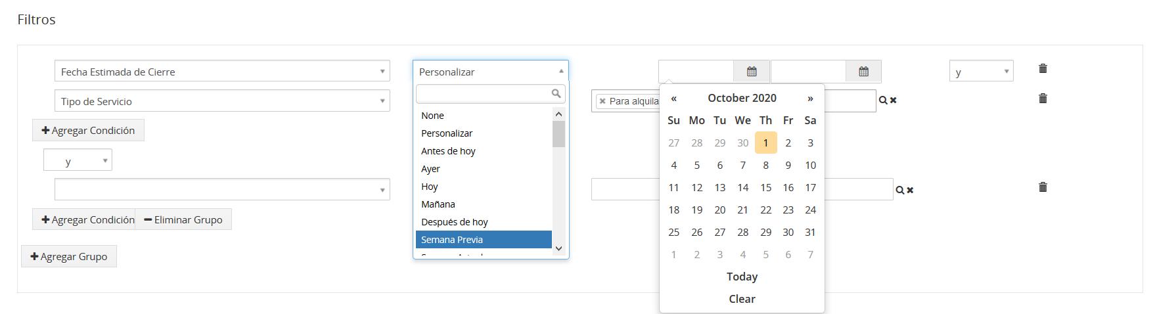Clear the Tipo de Servicio value field
Screen dimensions: 1157x314
tap(893, 101)
